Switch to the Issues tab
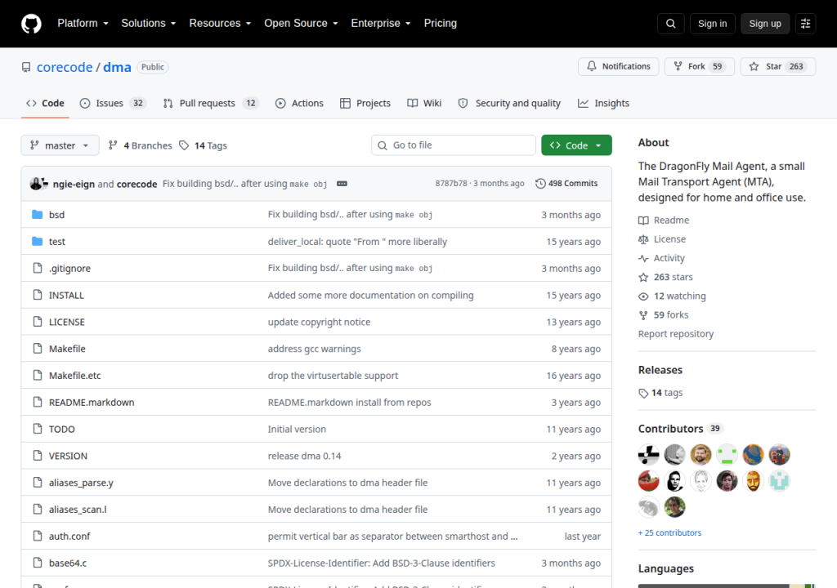 pos(113,103)
